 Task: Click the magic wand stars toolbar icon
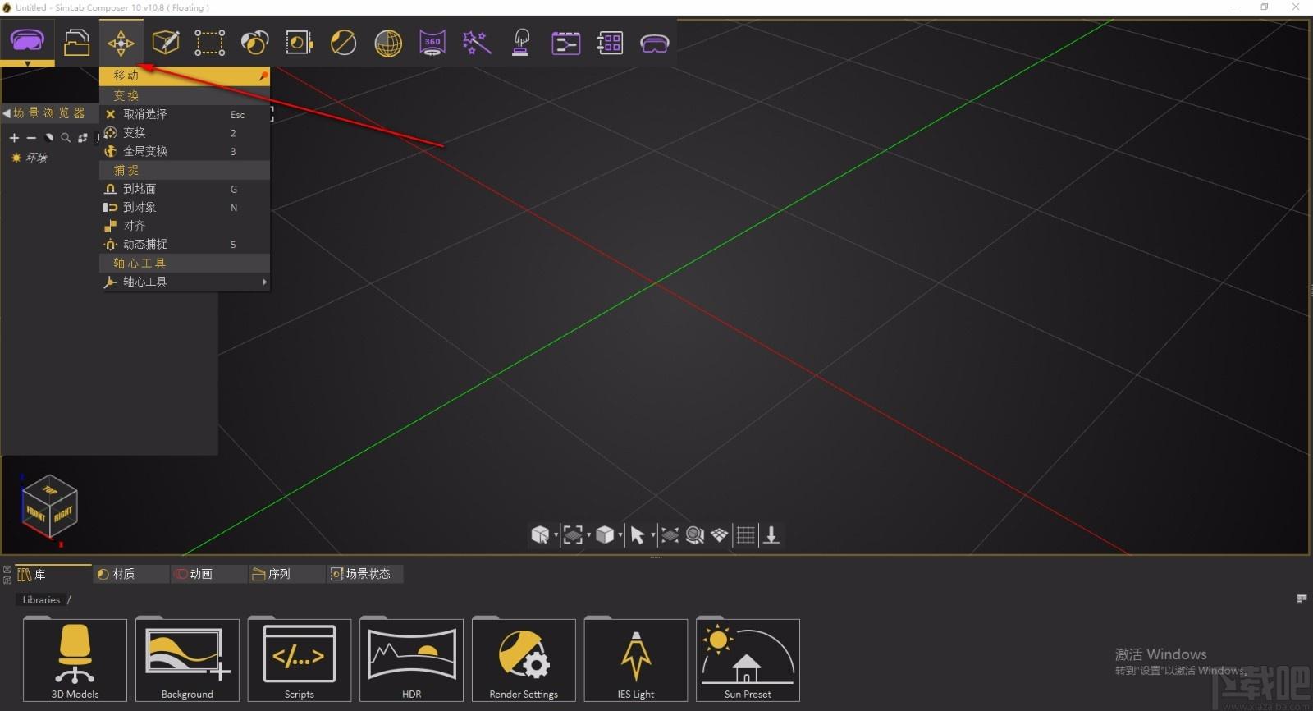tap(477, 42)
